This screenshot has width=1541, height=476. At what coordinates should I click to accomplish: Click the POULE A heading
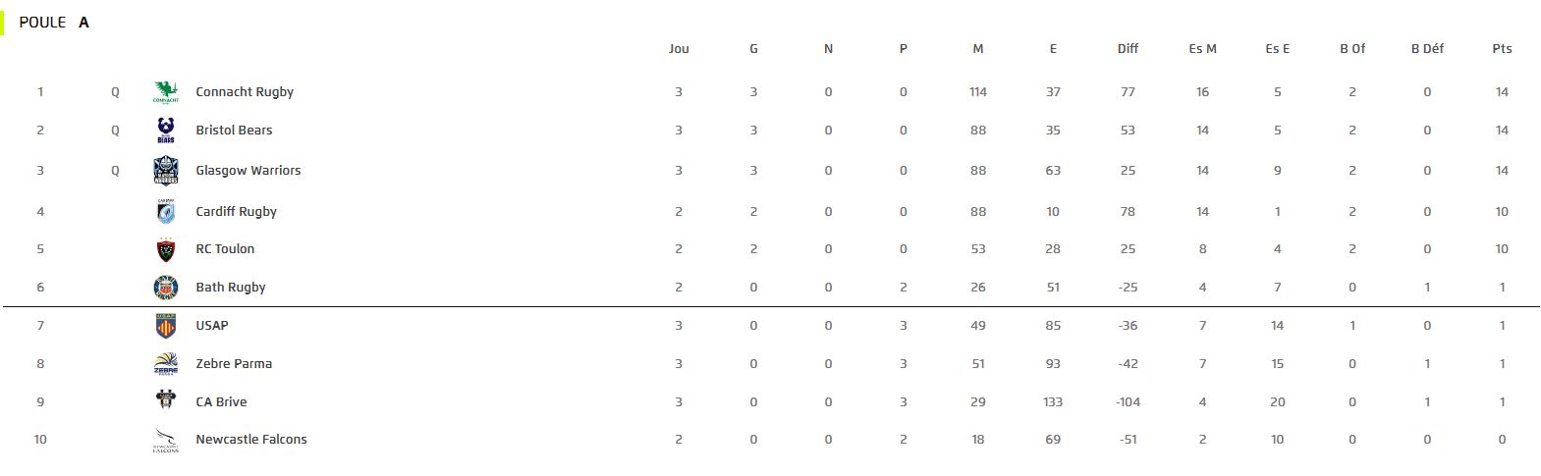54,22
